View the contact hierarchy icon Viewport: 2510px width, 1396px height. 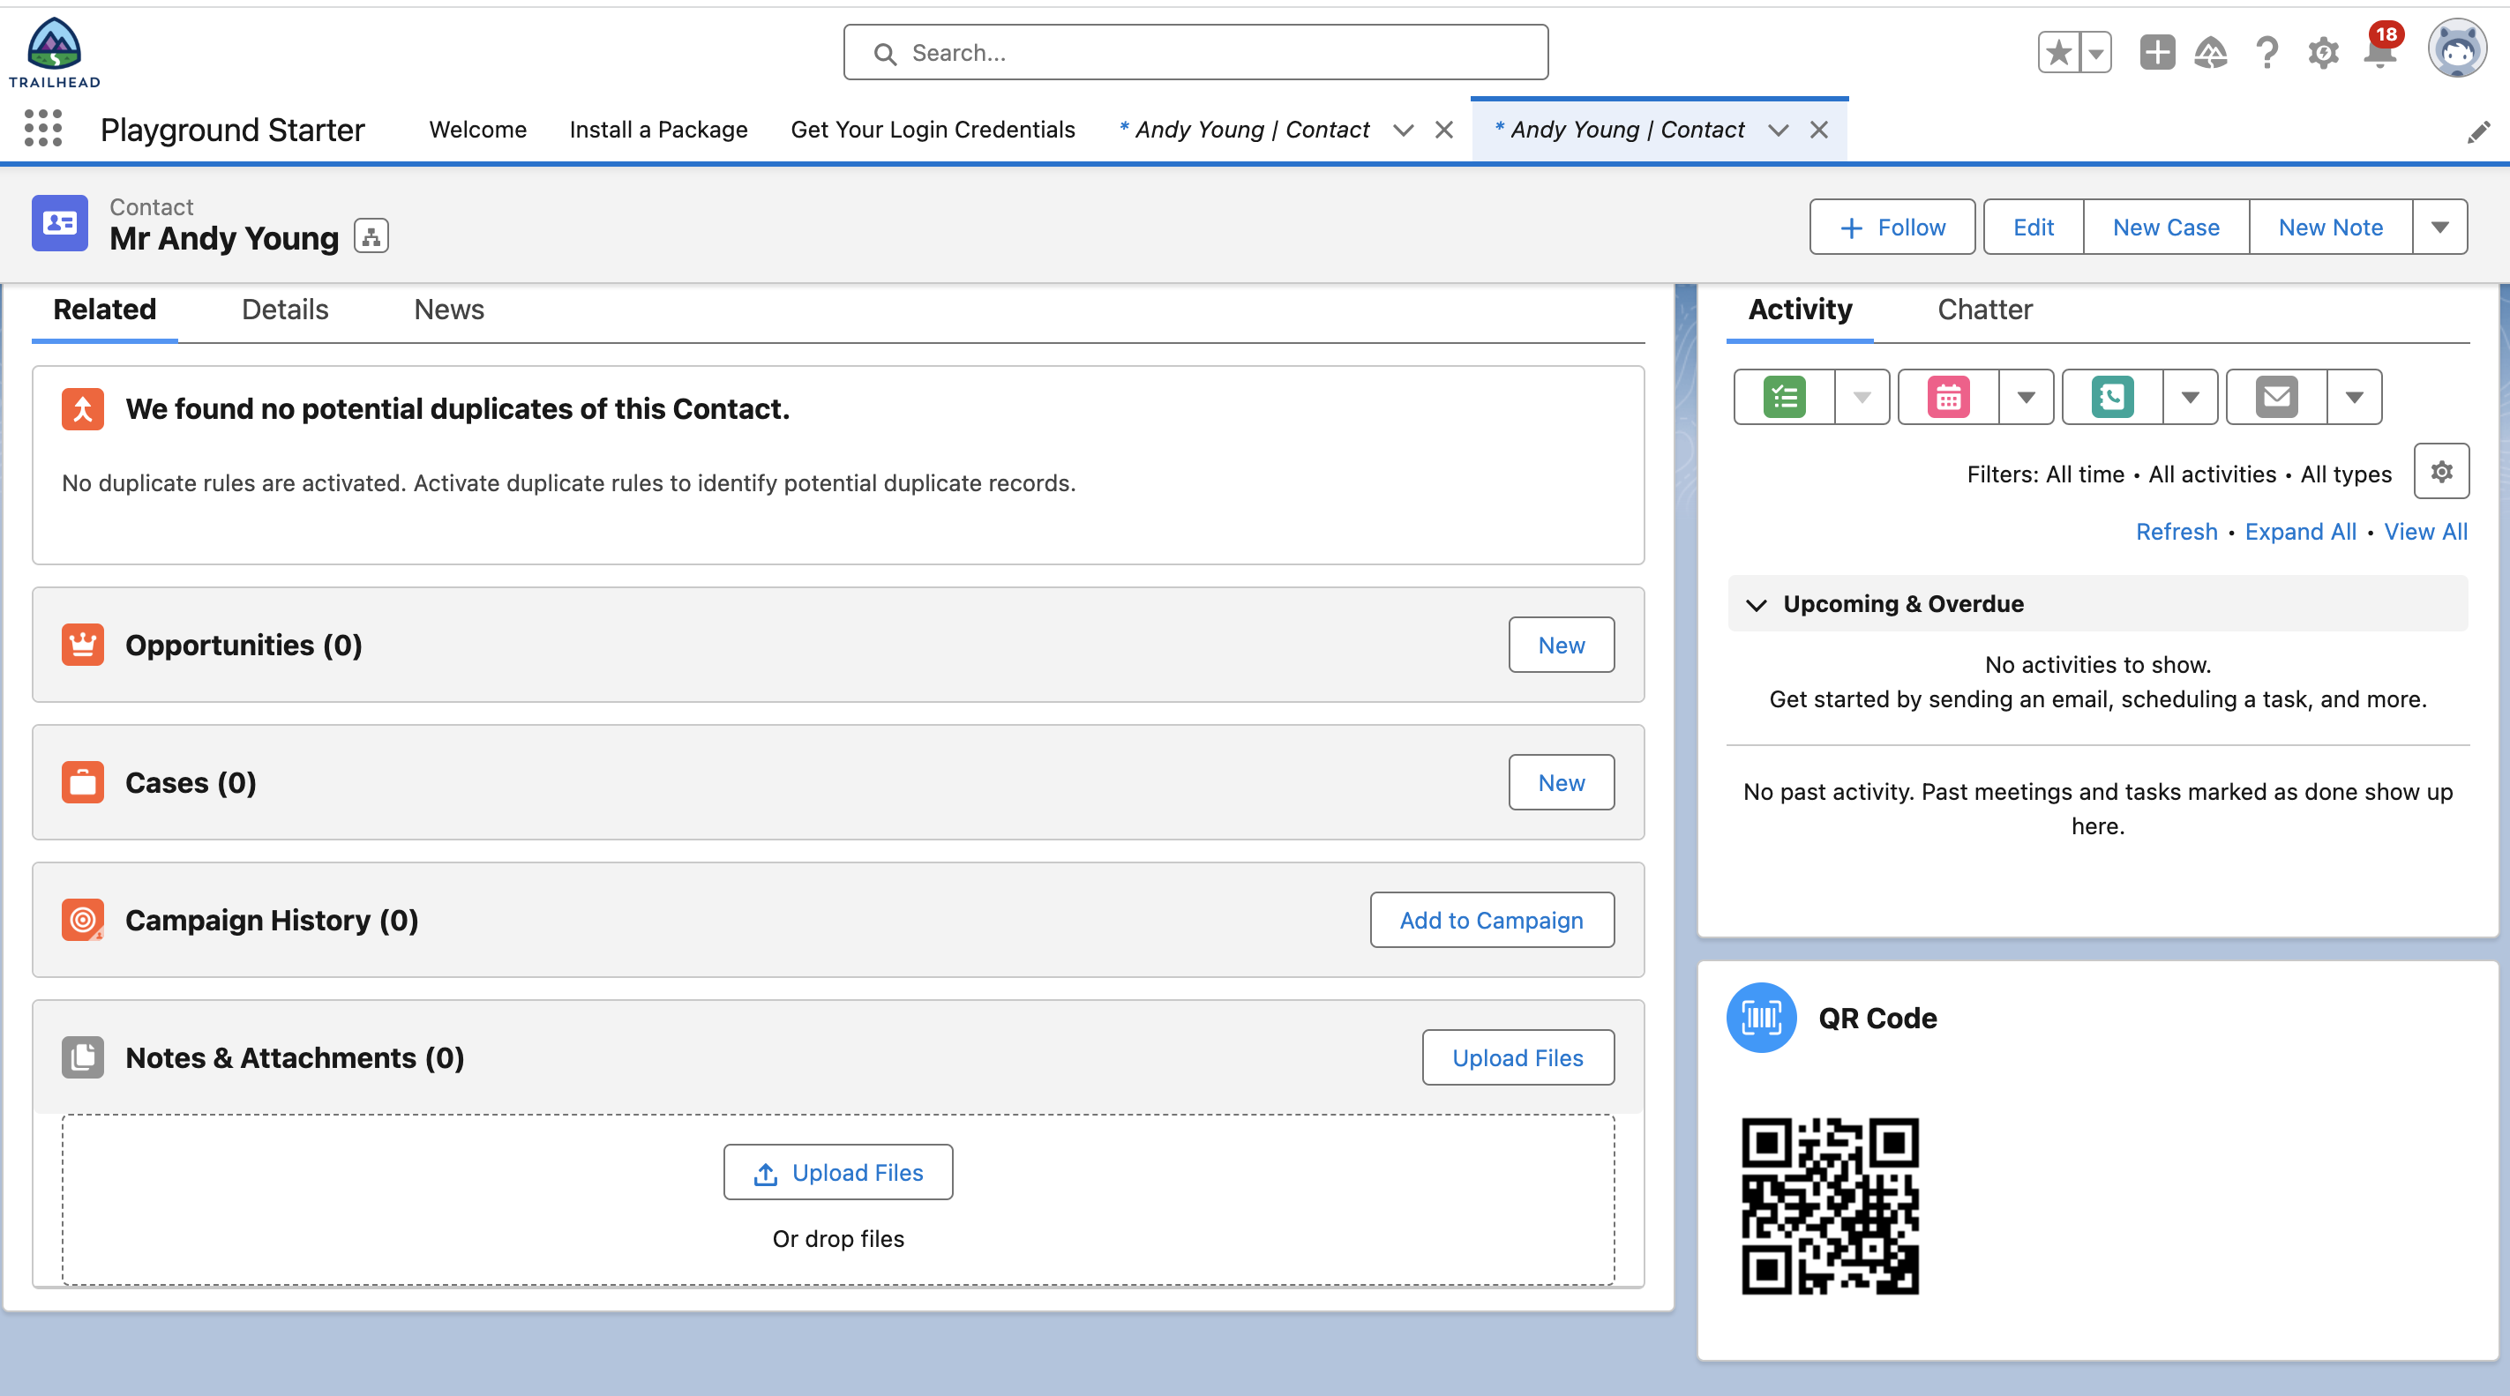click(x=371, y=236)
